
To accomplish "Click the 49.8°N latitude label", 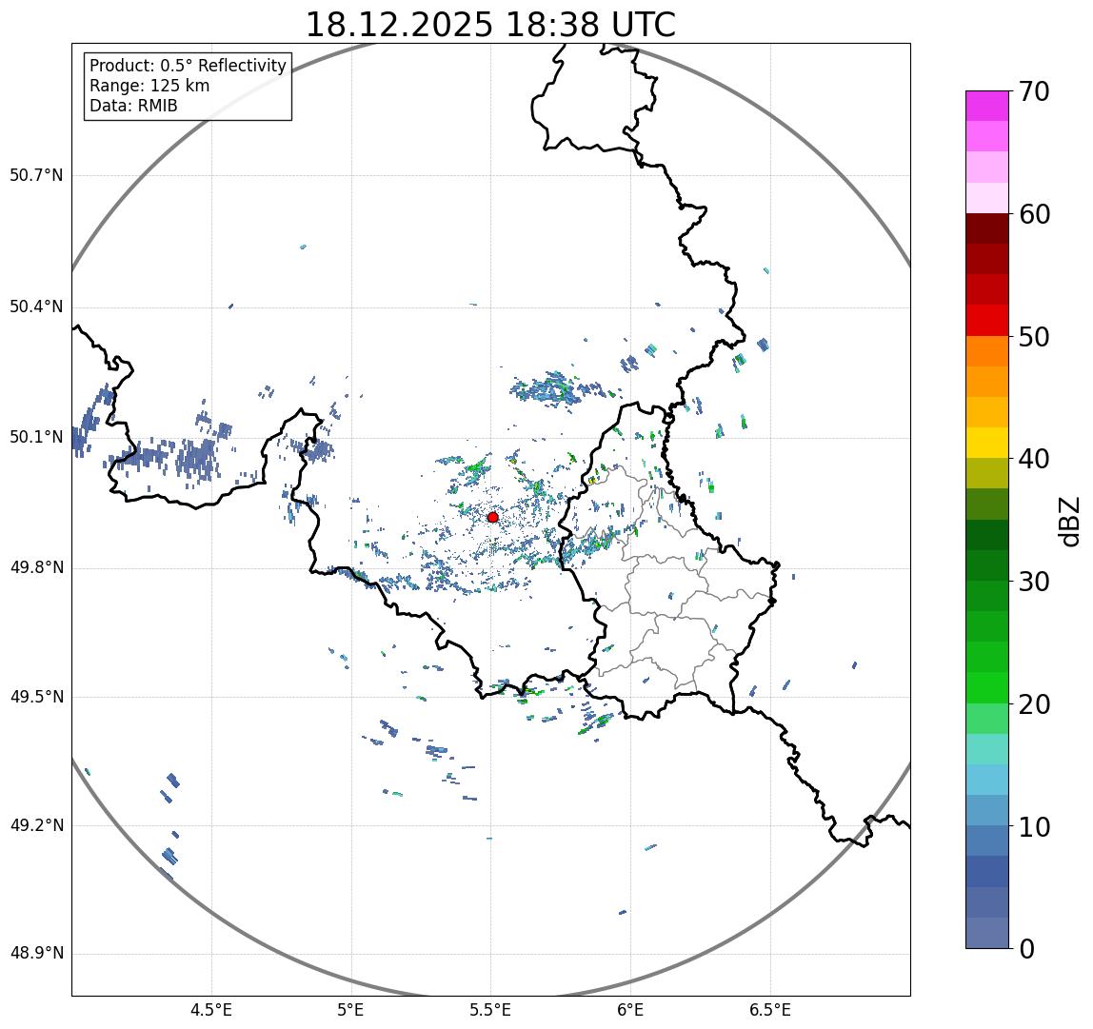I will coord(36,567).
